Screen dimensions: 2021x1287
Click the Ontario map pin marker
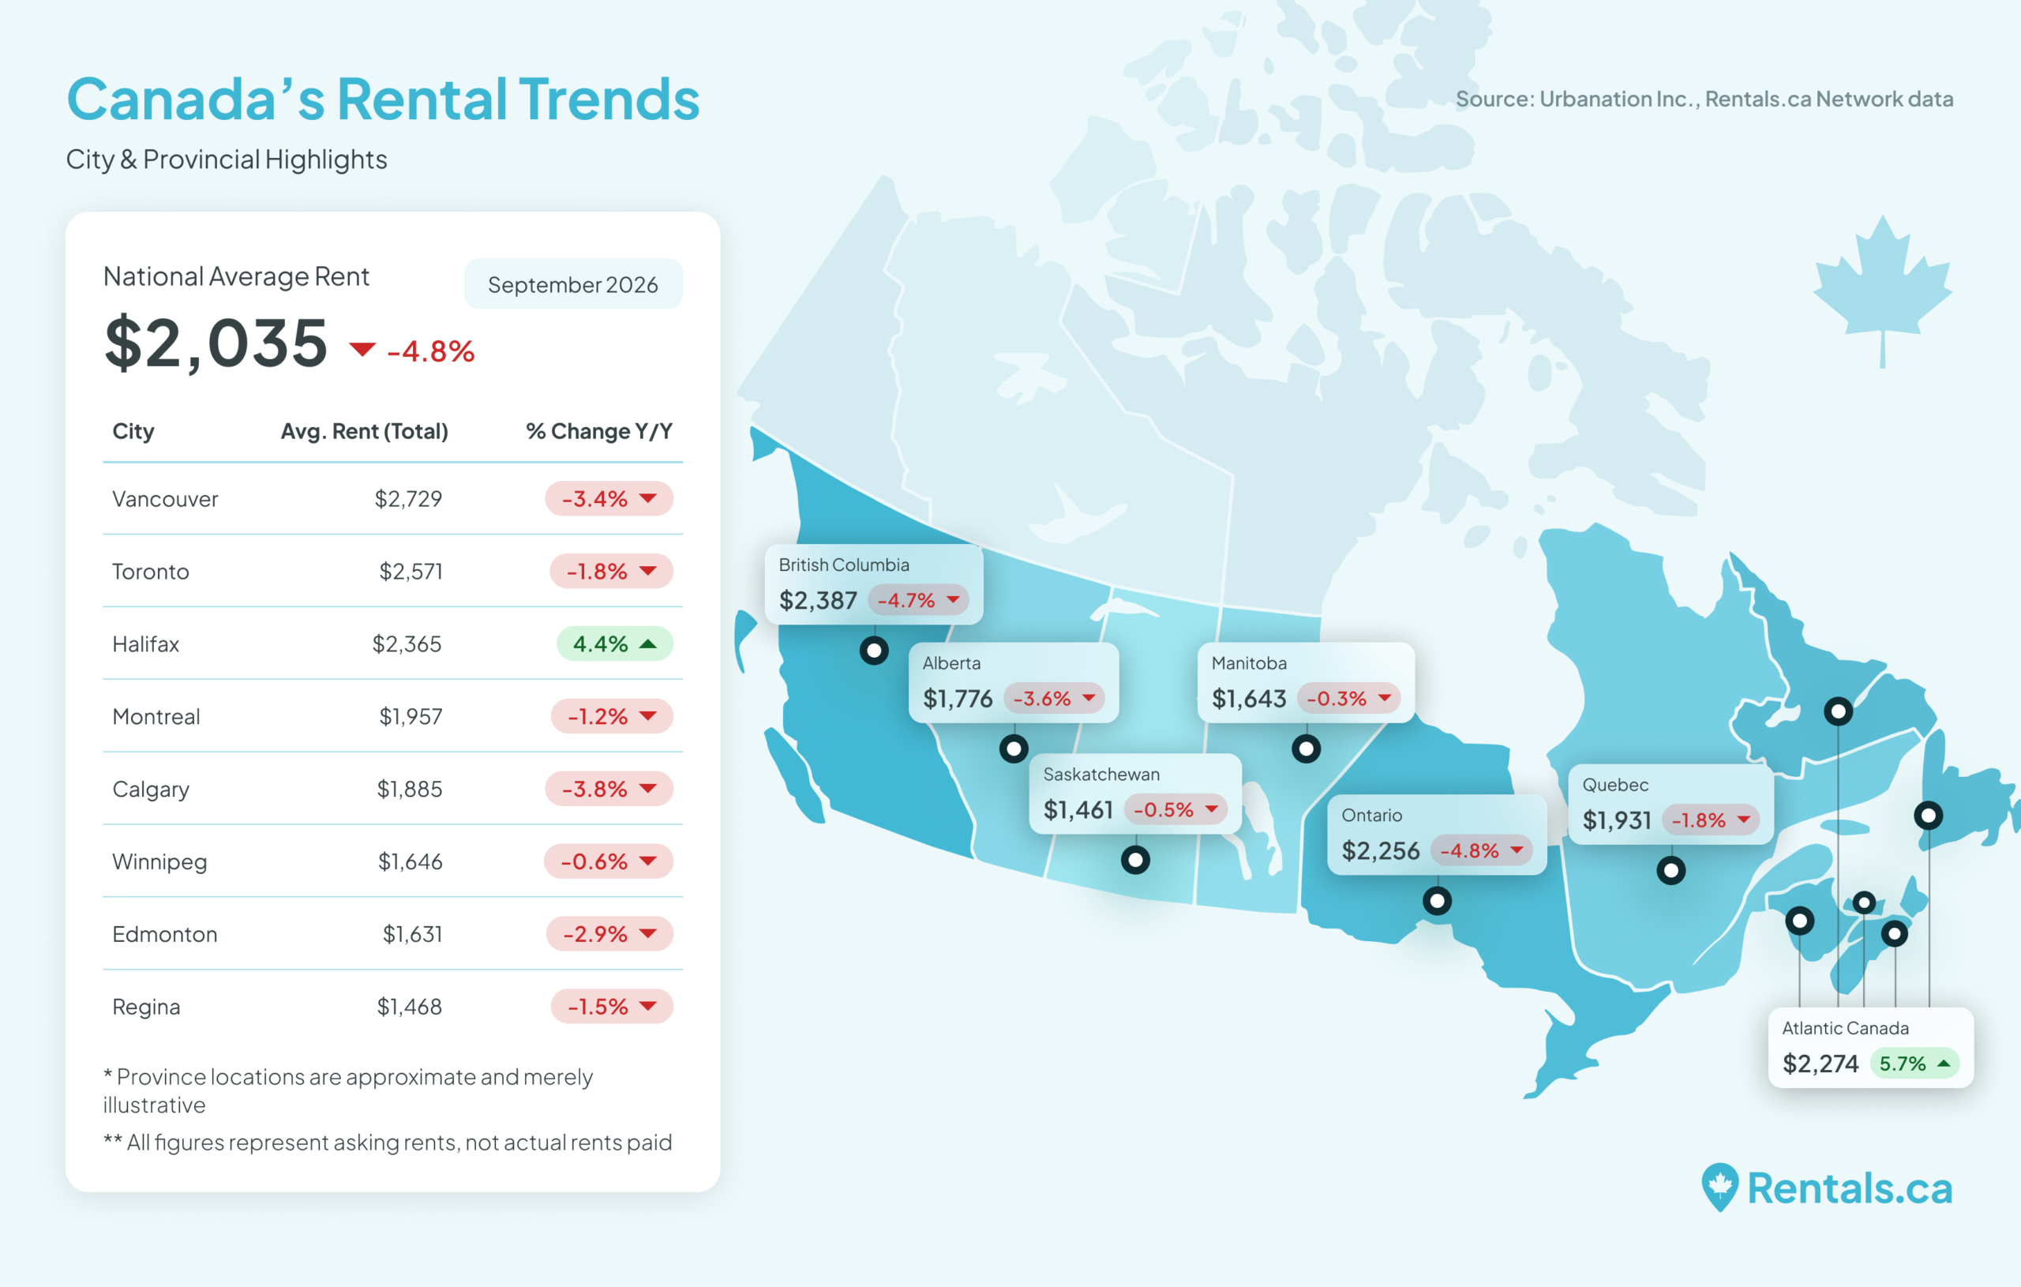[1437, 901]
